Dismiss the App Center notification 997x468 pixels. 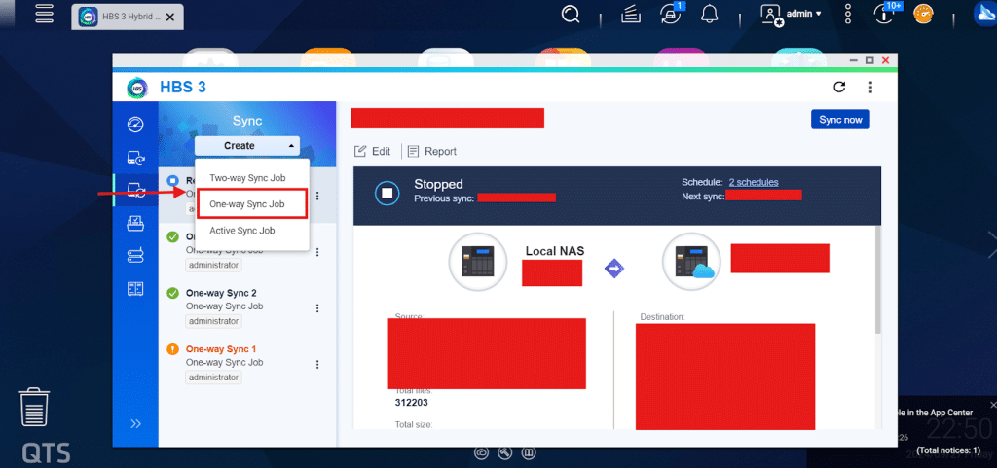pos(994,405)
